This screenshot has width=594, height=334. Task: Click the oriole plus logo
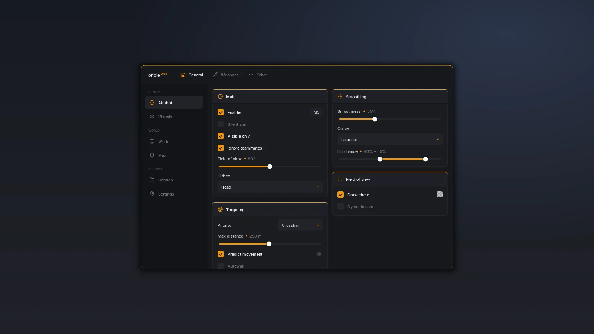pos(157,75)
